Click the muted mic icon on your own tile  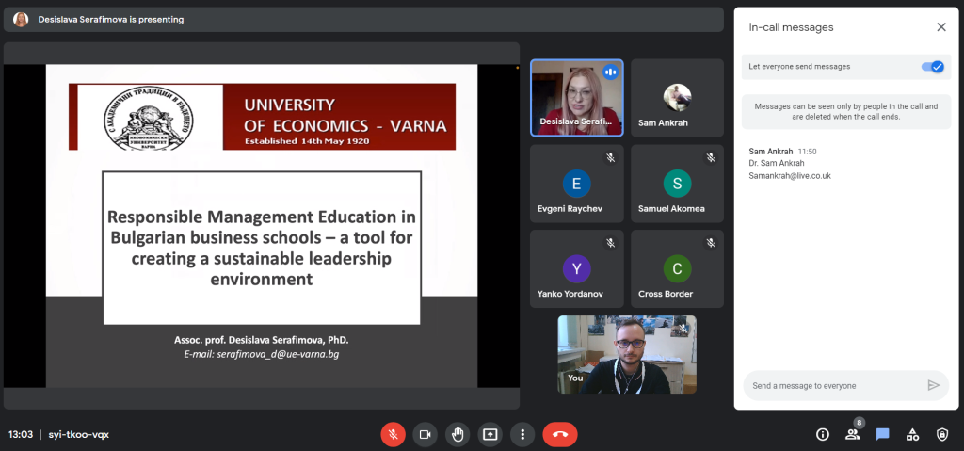pyautogui.click(x=683, y=330)
